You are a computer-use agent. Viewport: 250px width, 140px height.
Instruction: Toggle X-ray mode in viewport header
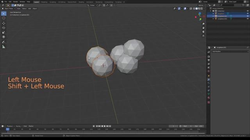(x=191, y=9)
